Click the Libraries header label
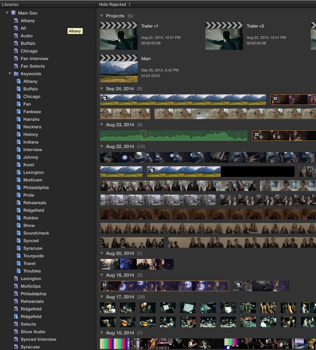Screen dimensions: 316x350 (10, 5)
